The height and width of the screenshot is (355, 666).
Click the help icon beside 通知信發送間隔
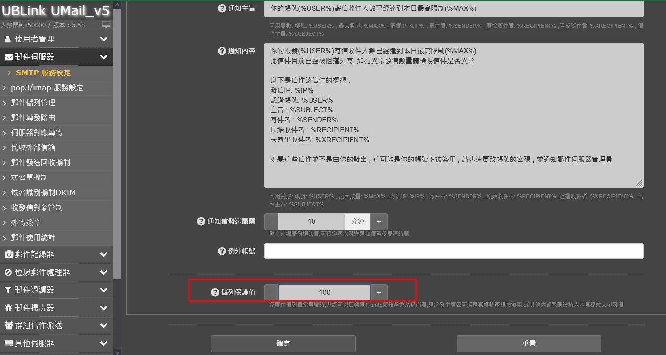201,222
